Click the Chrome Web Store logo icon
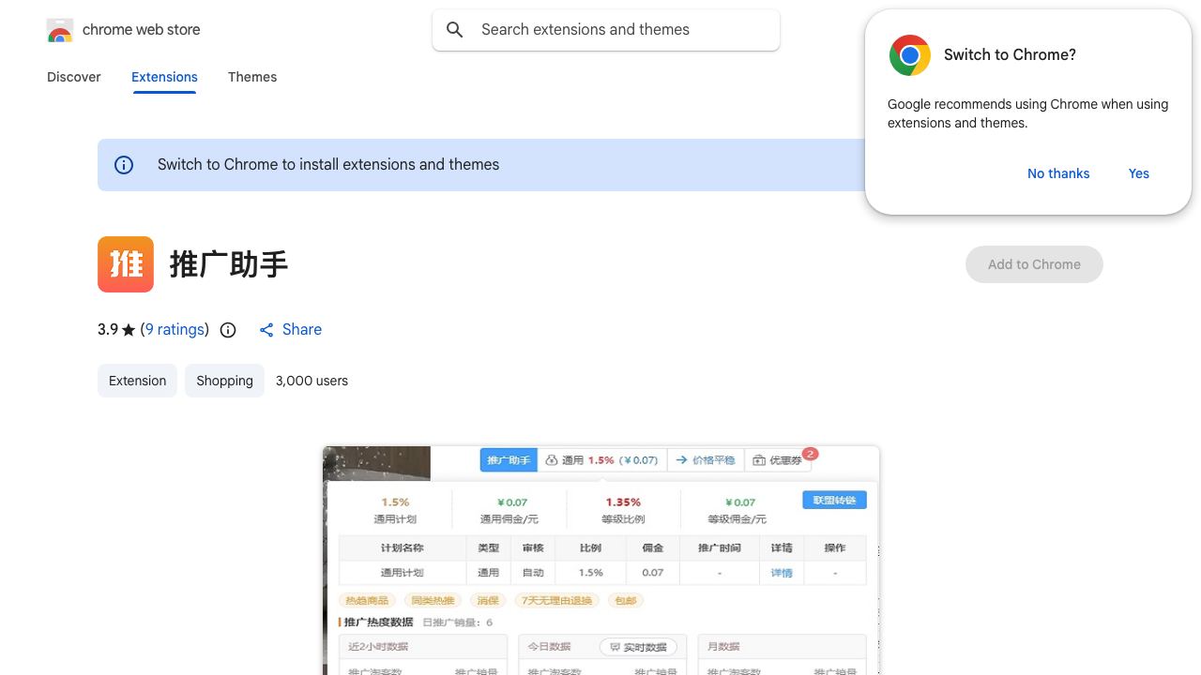The image size is (1201, 675). [x=60, y=30]
